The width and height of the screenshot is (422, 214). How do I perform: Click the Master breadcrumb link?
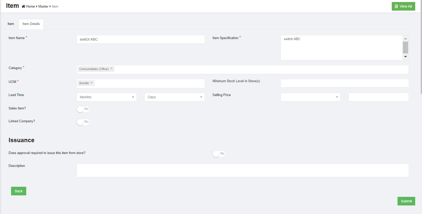pos(43,7)
